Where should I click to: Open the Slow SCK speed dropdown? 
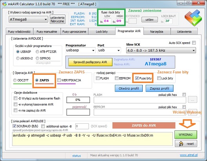pyautogui.click(x=161, y=51)
